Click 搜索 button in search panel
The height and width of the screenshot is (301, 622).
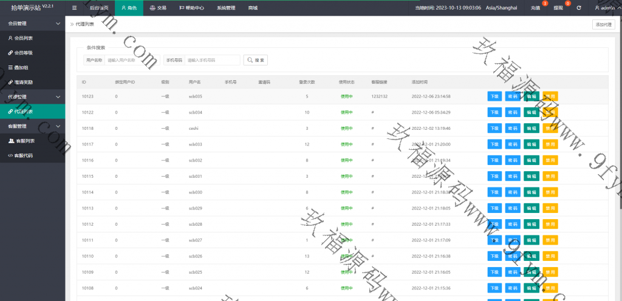(x=256, y=60)
